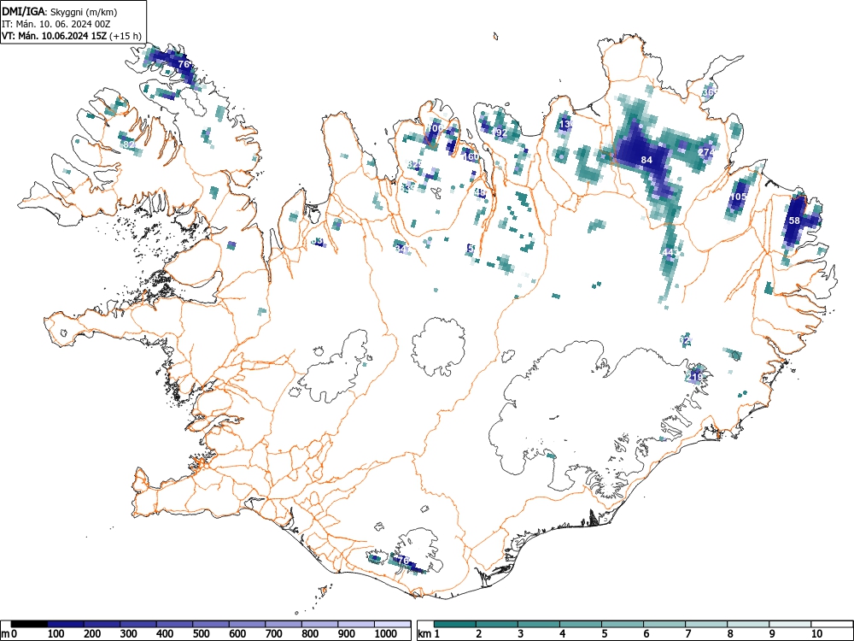Click the '160' visibility value in the north
Viewport: 854px width, 641px height.
point(471,156)
